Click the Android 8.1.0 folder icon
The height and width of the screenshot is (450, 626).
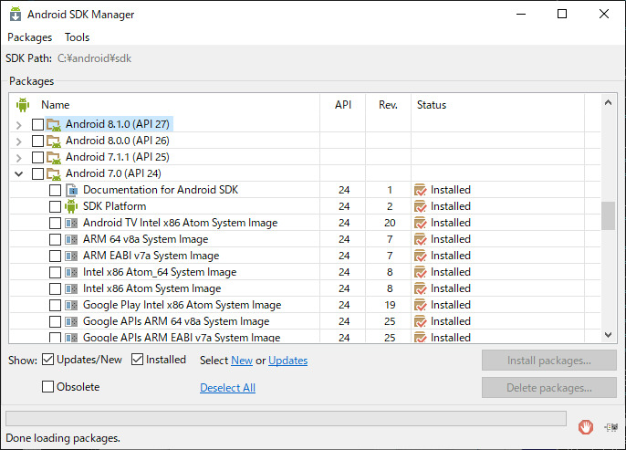(54, 124)
